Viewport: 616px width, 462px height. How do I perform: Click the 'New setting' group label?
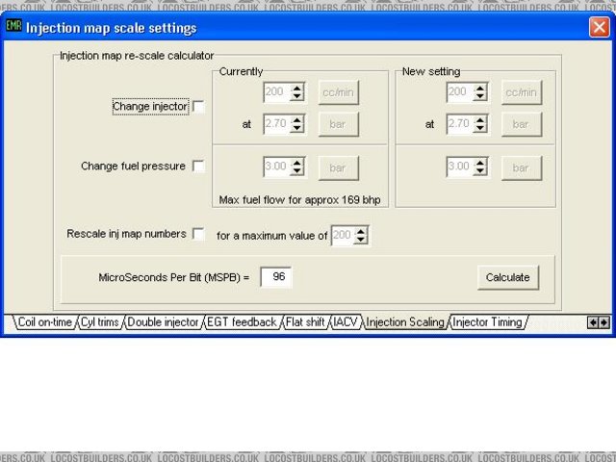431,71
